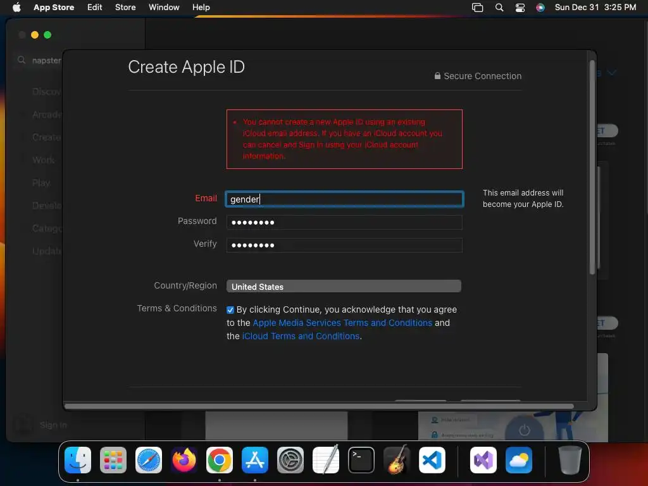648x486 pixels.
Task: Select Discover in App Store sidebar
Action: 46,91
